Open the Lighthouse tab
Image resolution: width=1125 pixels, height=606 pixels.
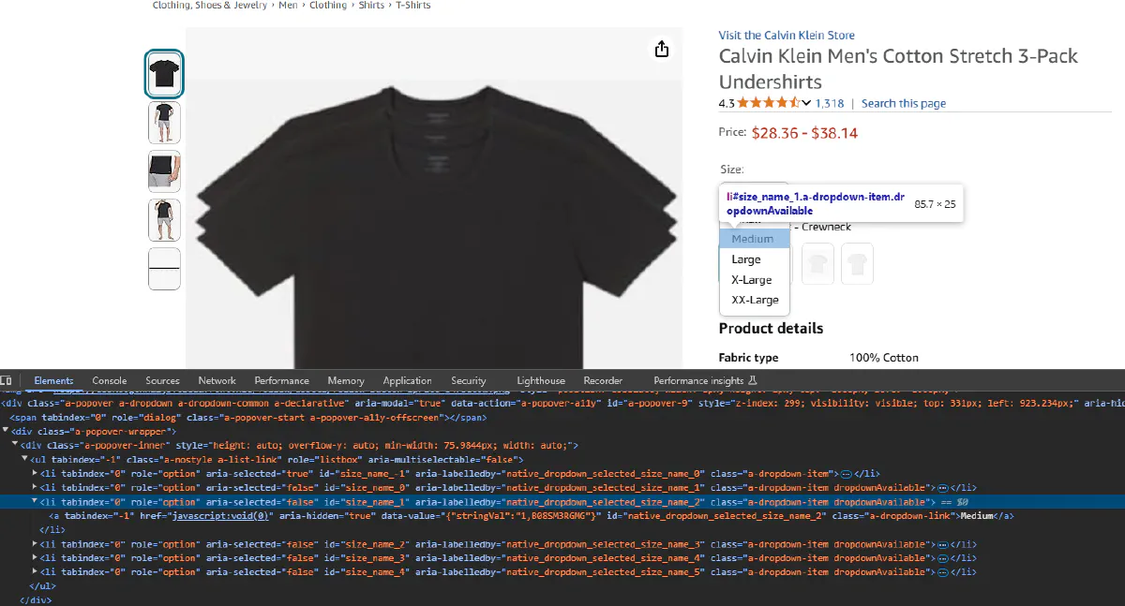pyautogui.click(x=541, y=381)
